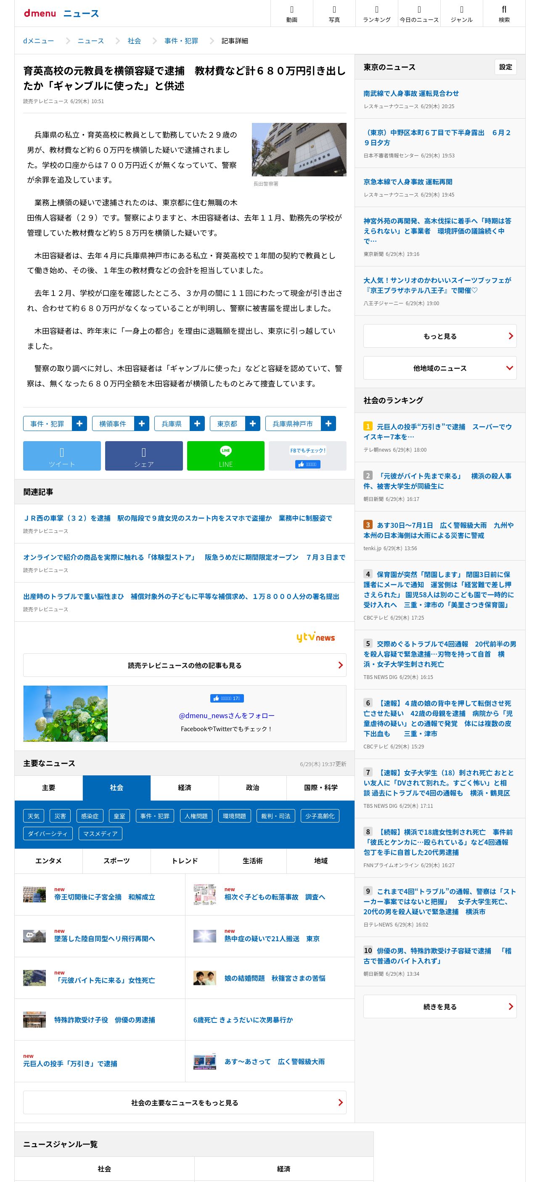Image resolution: width=540 pixels, height=1182 pixels.
Task: Click the Facebook like button under FBでもチェック
Action: 307,464
